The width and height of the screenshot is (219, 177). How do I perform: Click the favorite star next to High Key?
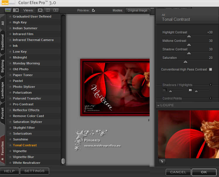pyautogui.click(x=10, y=22)
